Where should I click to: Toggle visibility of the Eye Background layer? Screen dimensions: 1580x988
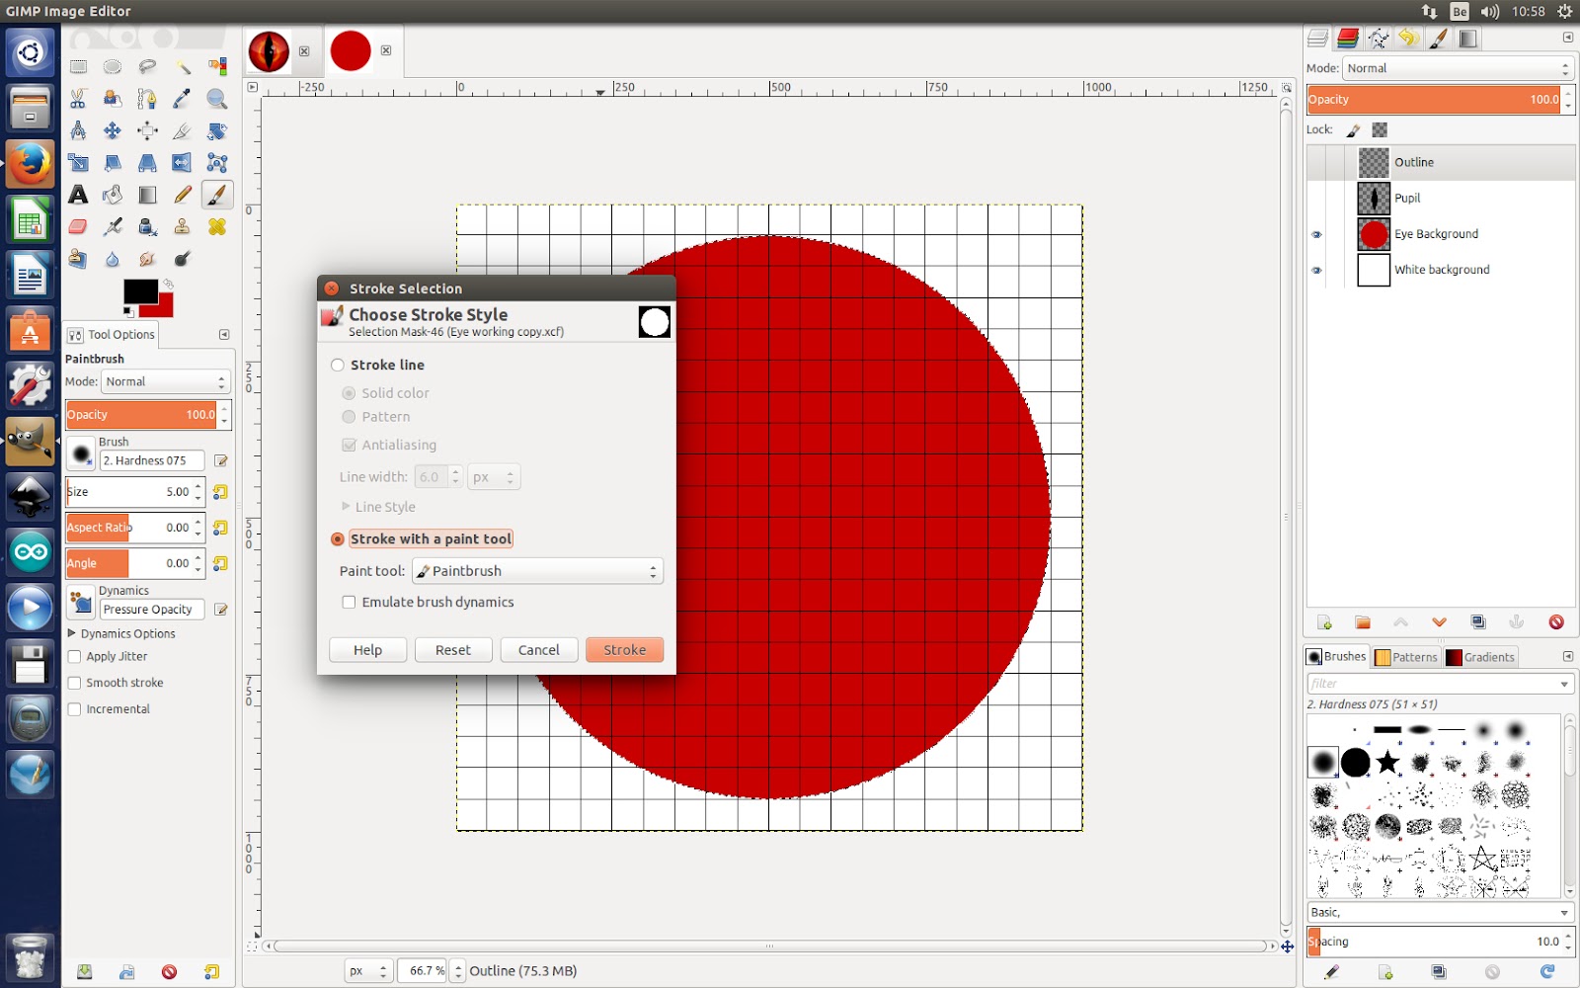(1316, 234)
